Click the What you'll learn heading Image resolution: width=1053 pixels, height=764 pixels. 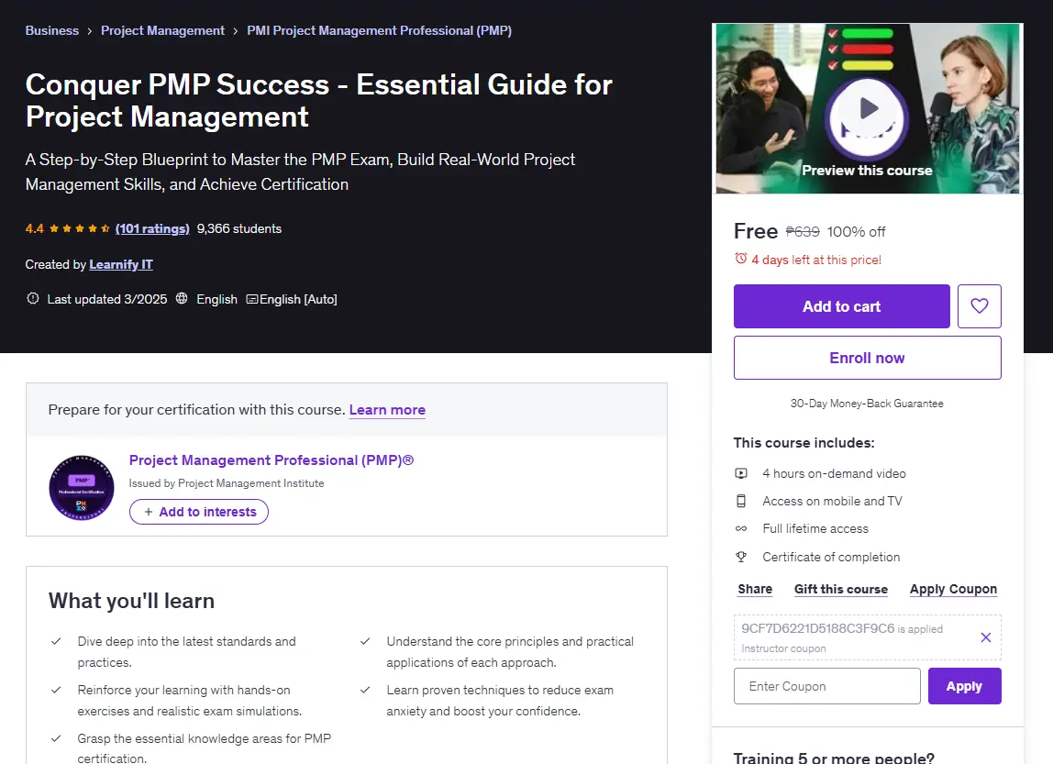pyautogui.click(x=132, y=600)
